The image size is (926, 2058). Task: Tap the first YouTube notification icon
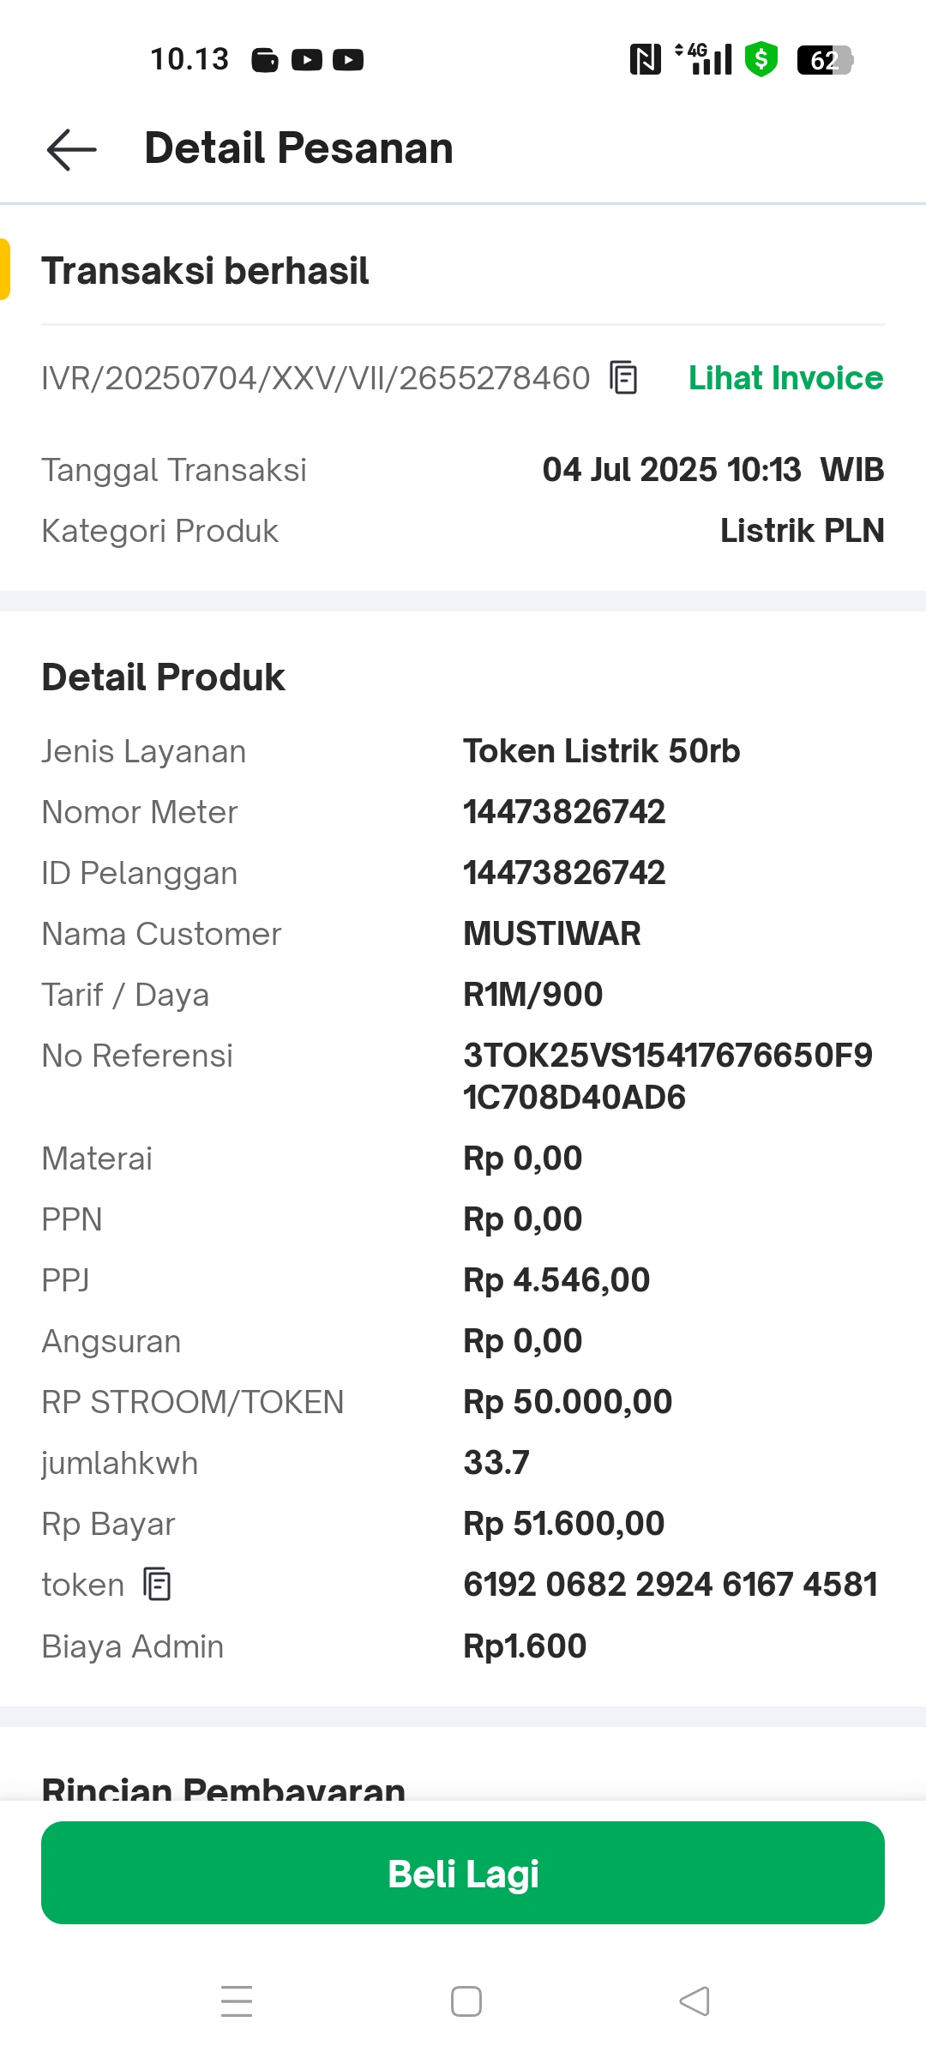click(x=307, y=60)
